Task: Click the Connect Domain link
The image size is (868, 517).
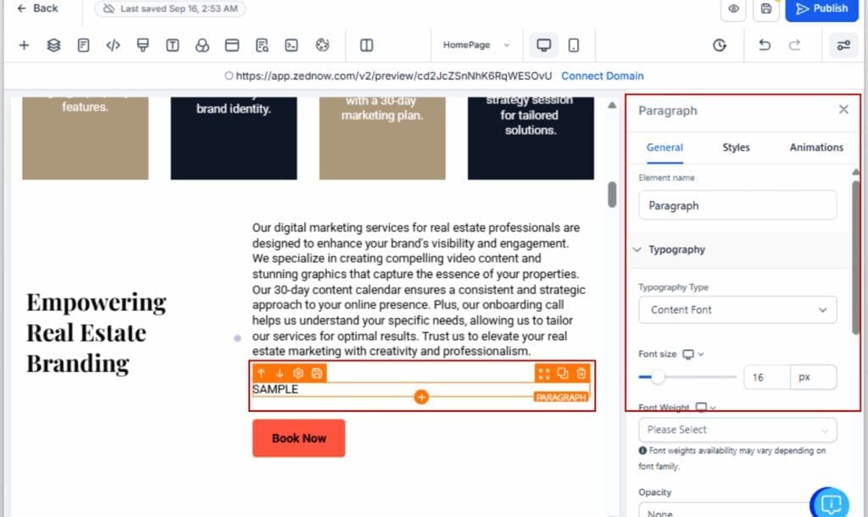Action: tap(602, 76)
